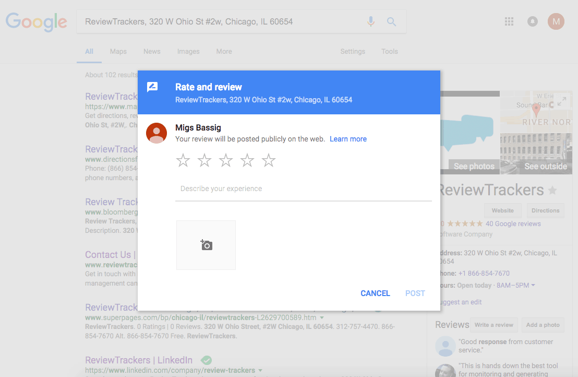Screen dimensions: 578x377
Task: Open the Google apps grid
Action: point(509,21)
